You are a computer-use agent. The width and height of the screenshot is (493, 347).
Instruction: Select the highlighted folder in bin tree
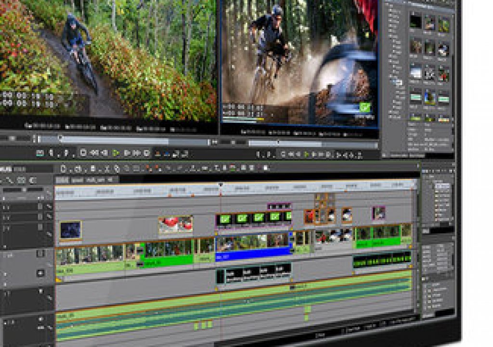click(397, 82)
